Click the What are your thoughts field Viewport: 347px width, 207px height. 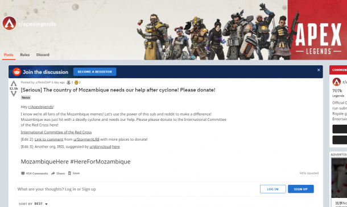137,189
